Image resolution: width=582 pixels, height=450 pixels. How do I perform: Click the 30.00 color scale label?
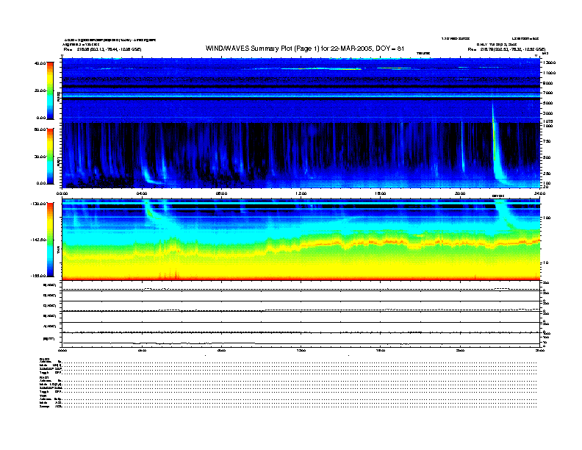[x=40, y=157]
